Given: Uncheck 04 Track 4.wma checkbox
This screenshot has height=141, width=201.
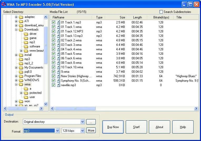Looking at the screenshot, I should [x=53, y=49].
